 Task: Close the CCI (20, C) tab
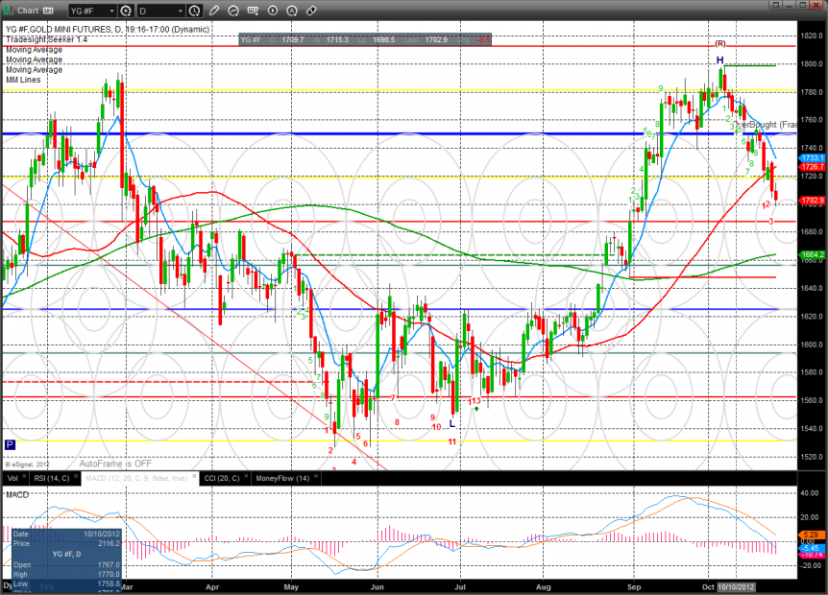(246, 476)
